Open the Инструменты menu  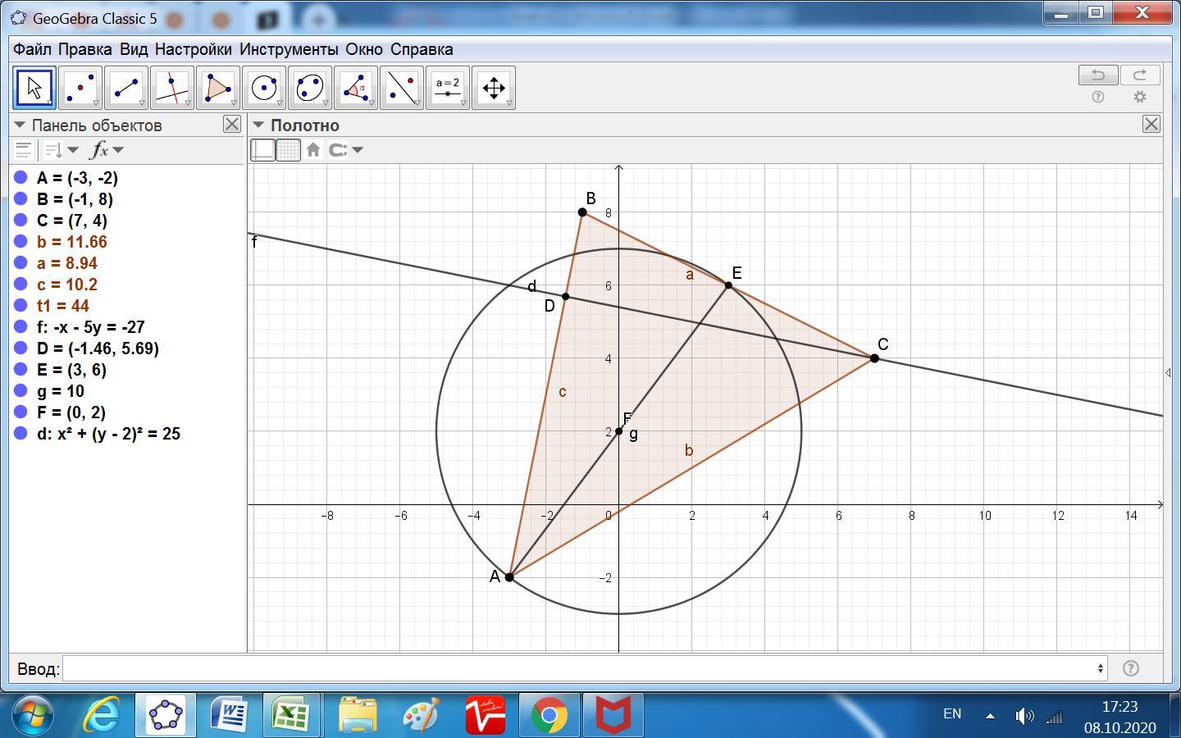point(289,49)
